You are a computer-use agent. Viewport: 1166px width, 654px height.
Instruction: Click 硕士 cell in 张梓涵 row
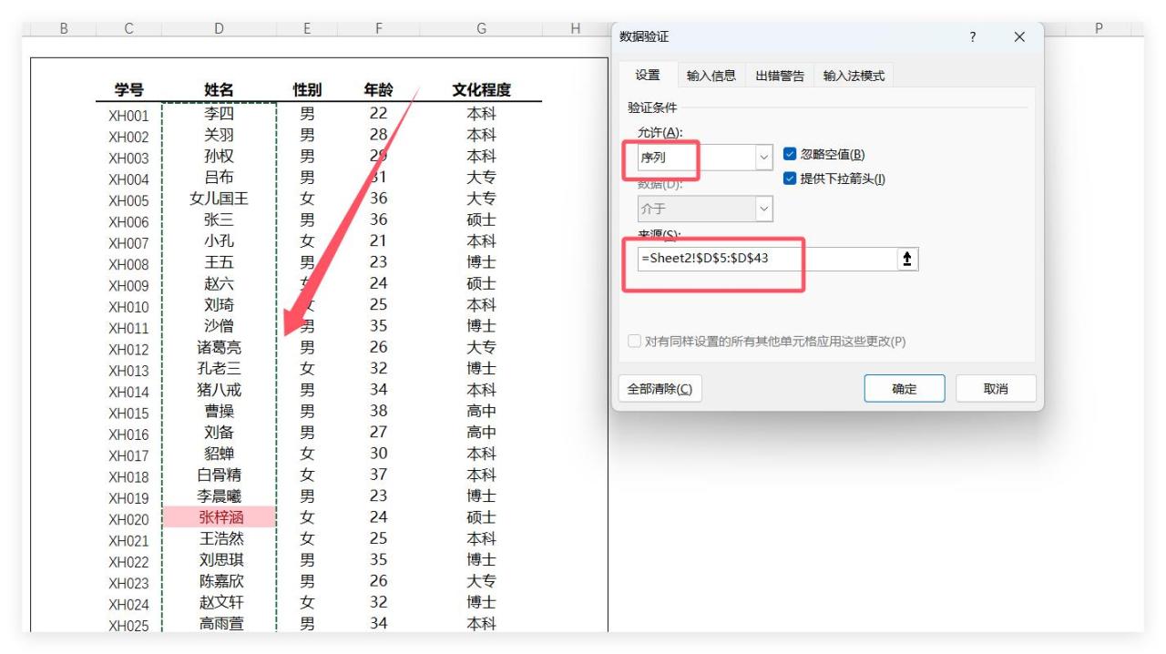point(481,517)
